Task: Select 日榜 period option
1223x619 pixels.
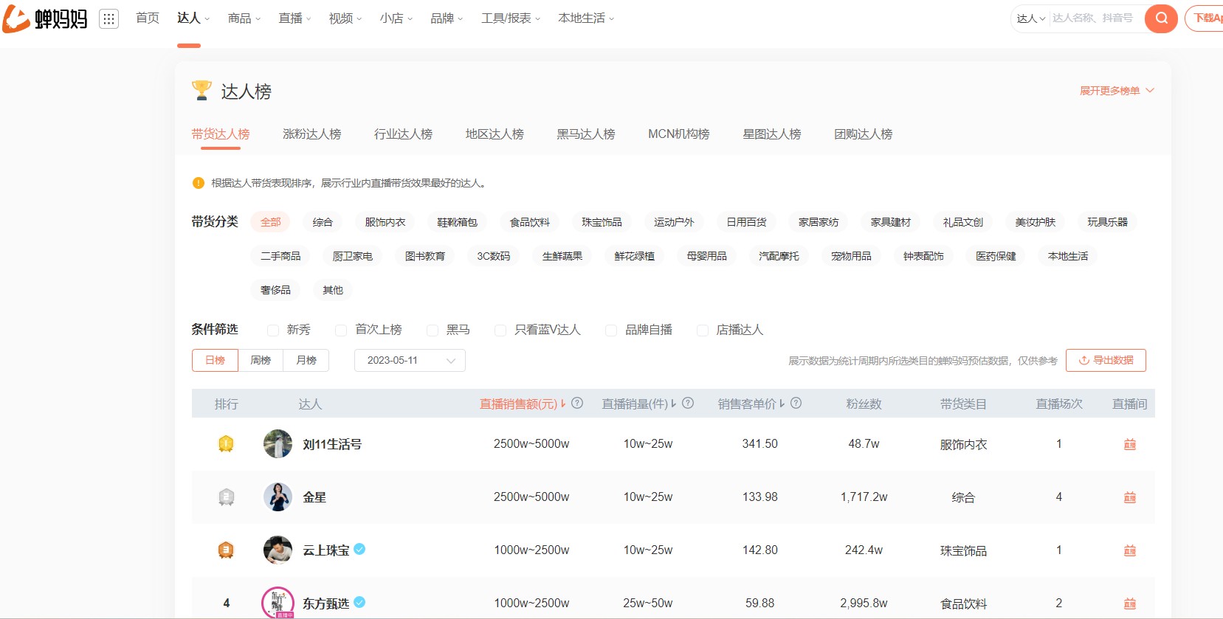Action: 215,360
